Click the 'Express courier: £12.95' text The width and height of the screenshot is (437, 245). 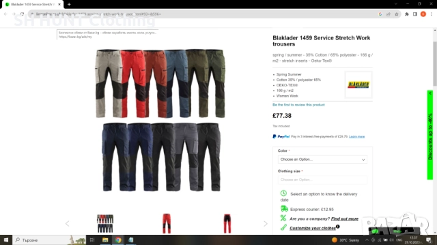(x=312, y=210)
